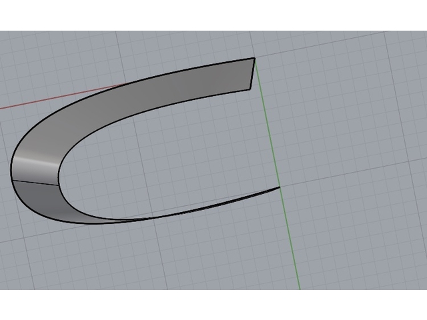
Task: Click where green axis meets the surface's top corner
Action: tap(254, 58)
